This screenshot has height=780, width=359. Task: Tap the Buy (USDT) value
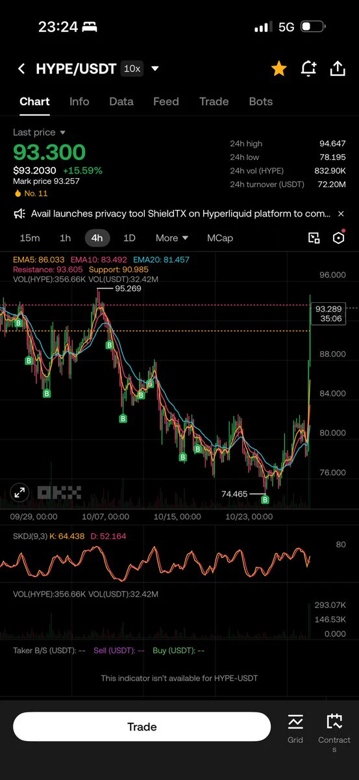click(179, 650)
